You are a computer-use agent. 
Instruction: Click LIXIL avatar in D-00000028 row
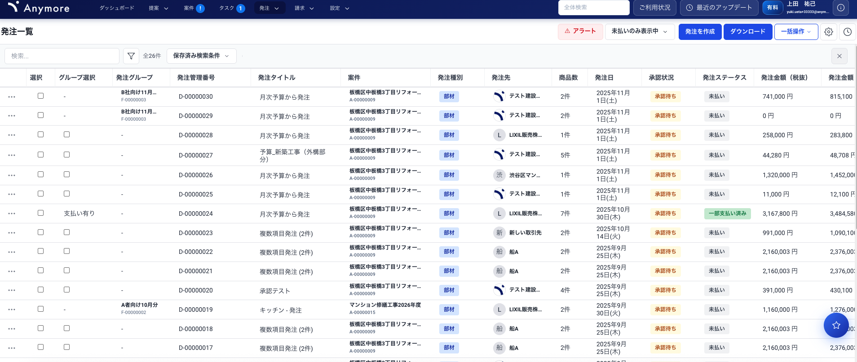point(499,135)
